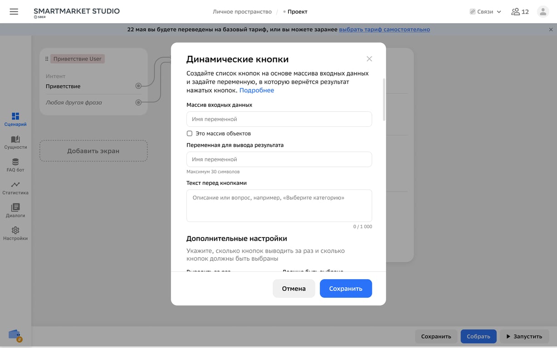The height and width of the screenshot is (348, 557).
Task: Close the Динамические кнопки dialog
Action: pyautogui.click(x=369, y=59)
